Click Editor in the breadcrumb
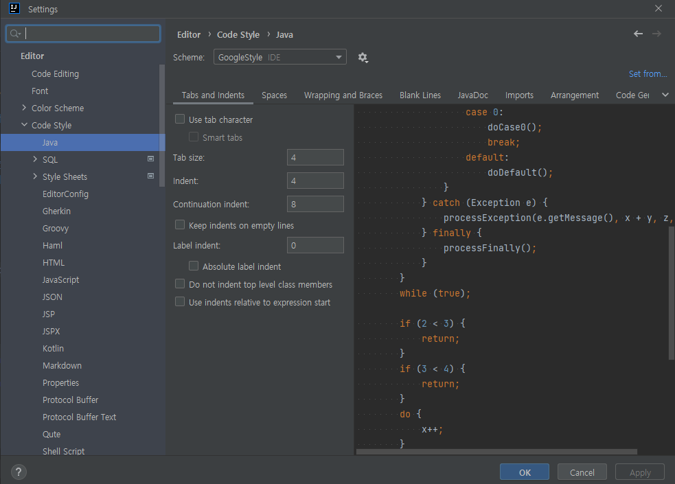Screen dimensions: 675x484 point(189,34)
